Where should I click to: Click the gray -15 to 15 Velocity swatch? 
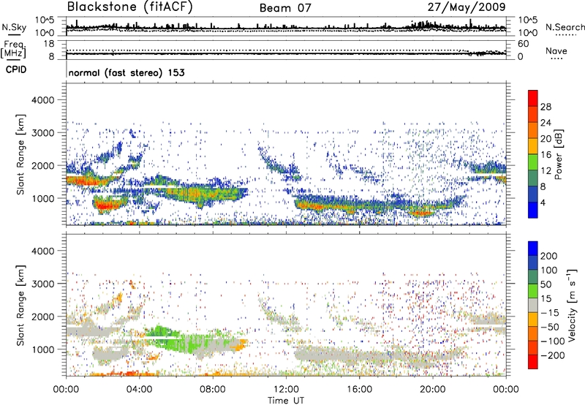click(533, 305)
